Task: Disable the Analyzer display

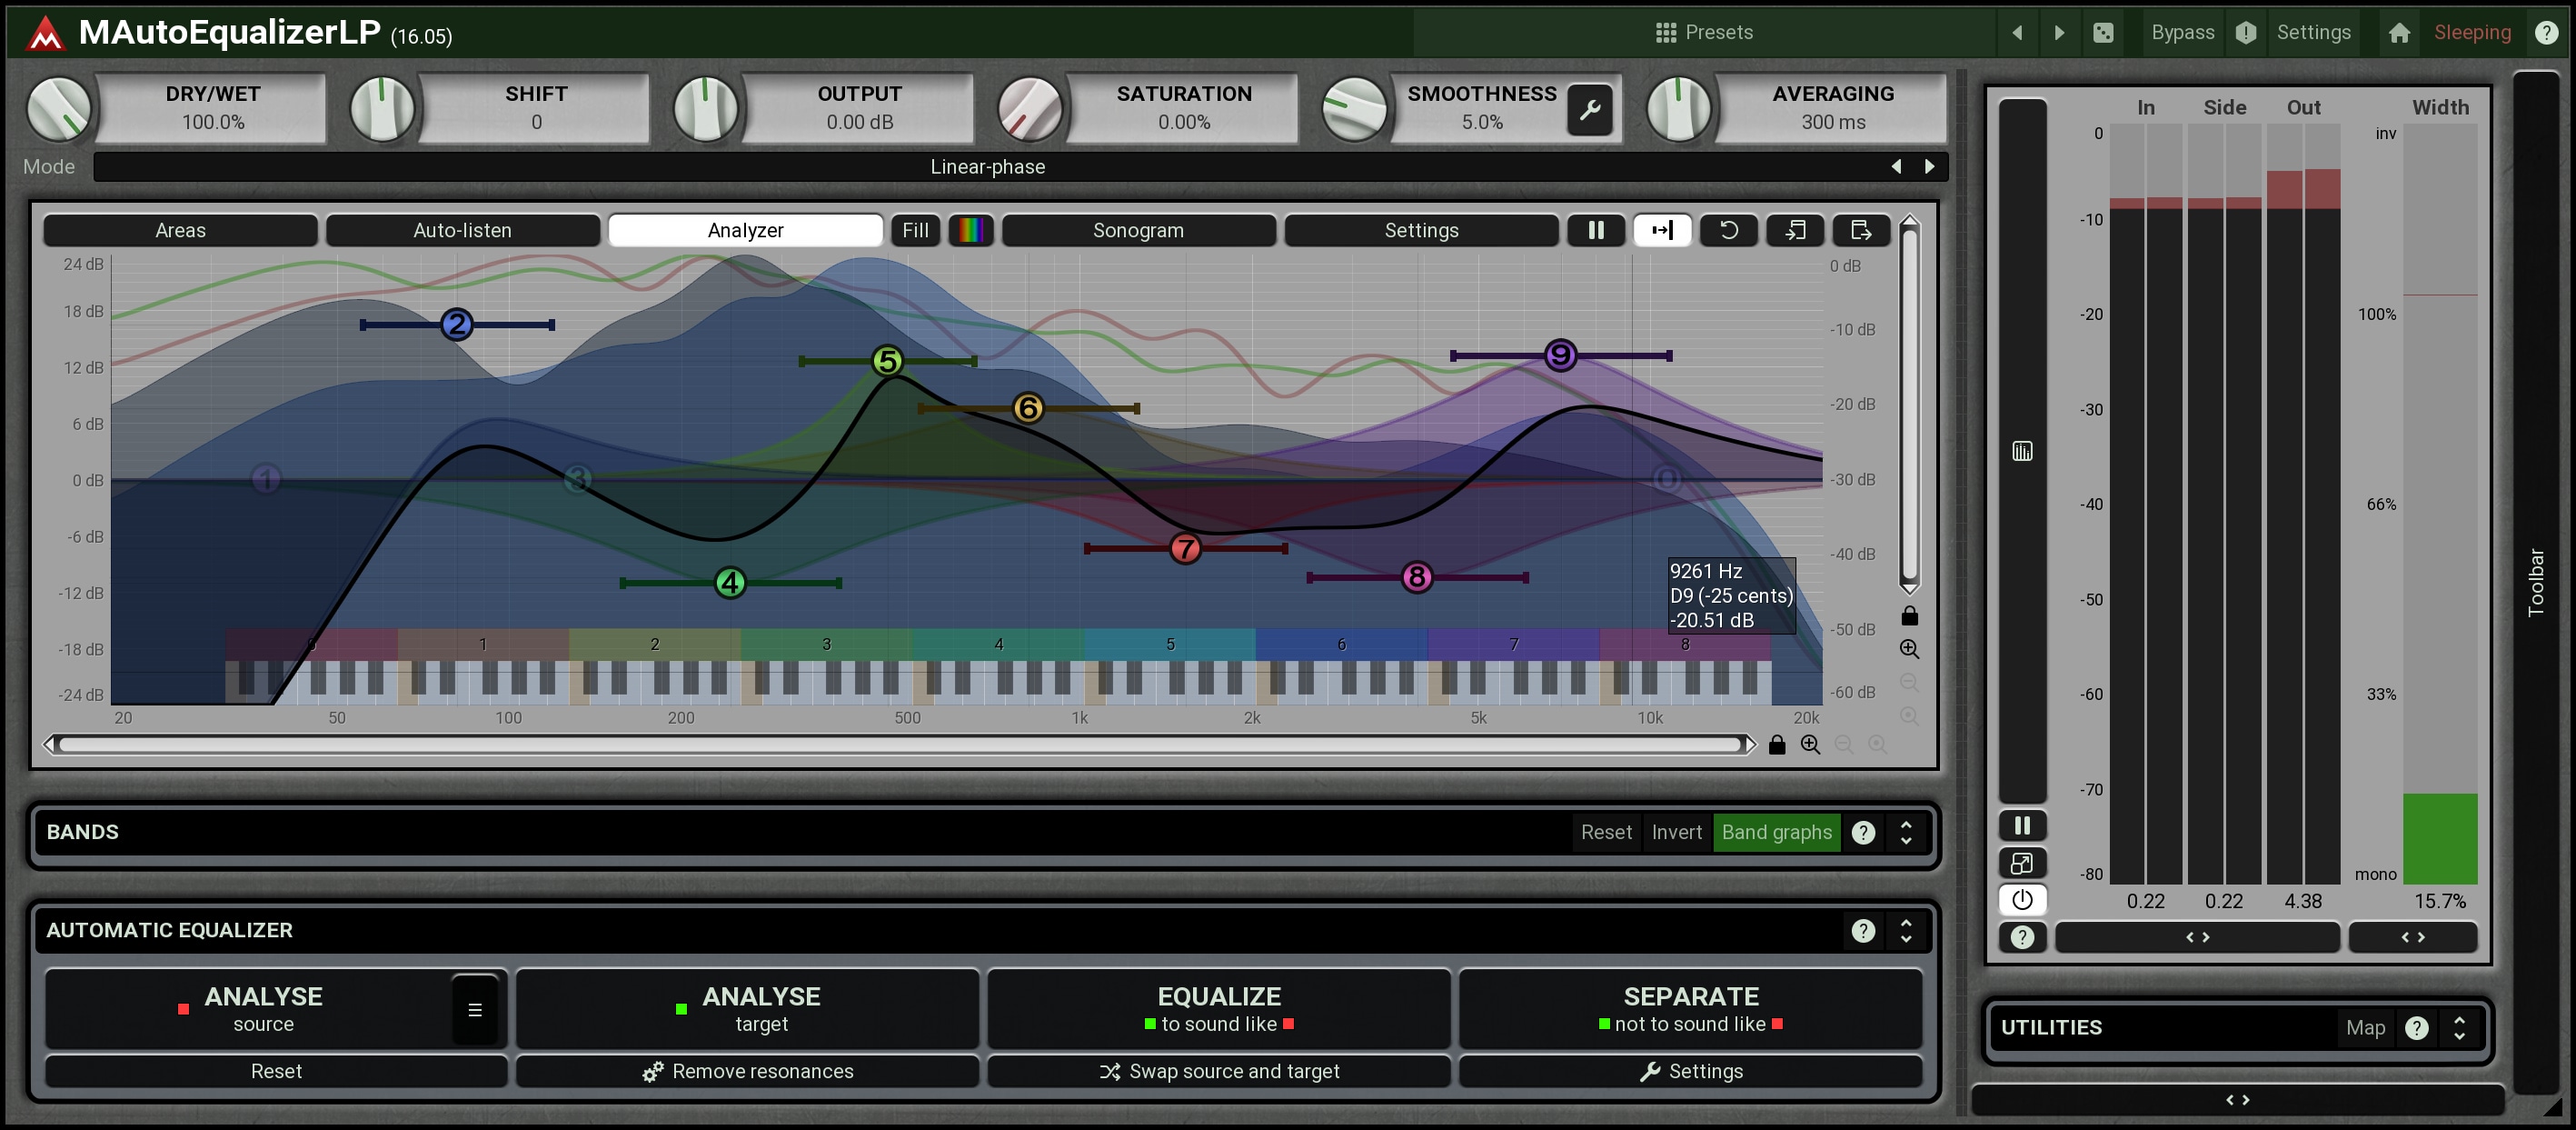Action: tap(745, 230)
